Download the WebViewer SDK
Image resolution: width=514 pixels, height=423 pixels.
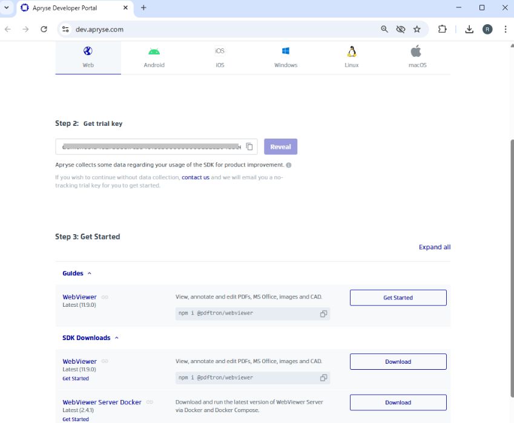398,361
